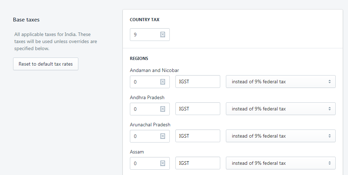
Task: Click percent icon in Andhra Pradesh rate
Action: pyautogui.click(x=163, y=109)
